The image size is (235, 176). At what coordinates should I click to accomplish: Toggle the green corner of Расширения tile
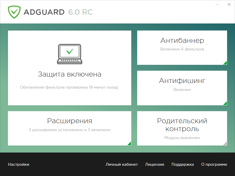(129, 143)
